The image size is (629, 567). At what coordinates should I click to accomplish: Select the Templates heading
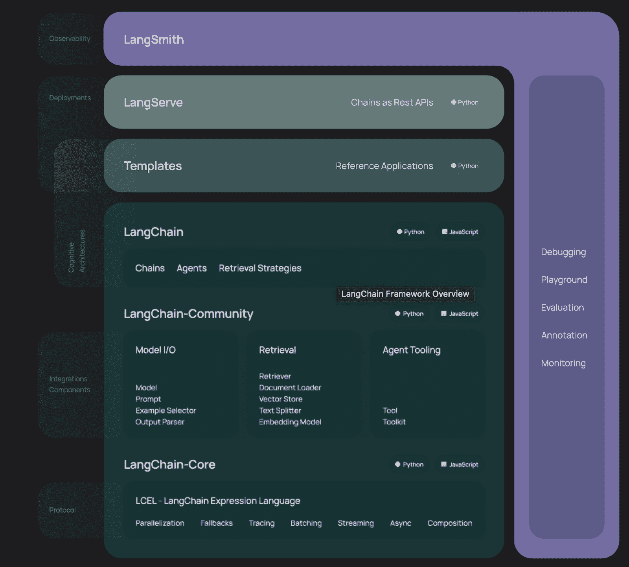tap(153, 166)
